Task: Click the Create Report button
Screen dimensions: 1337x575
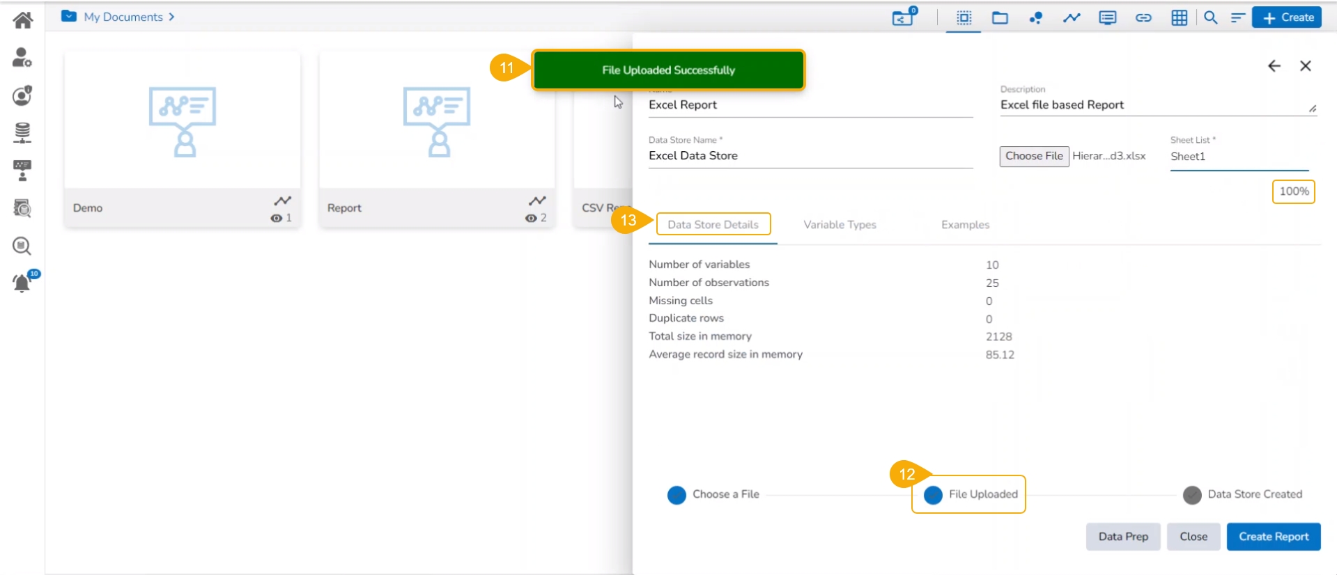Action: (x=1274, y=537)
